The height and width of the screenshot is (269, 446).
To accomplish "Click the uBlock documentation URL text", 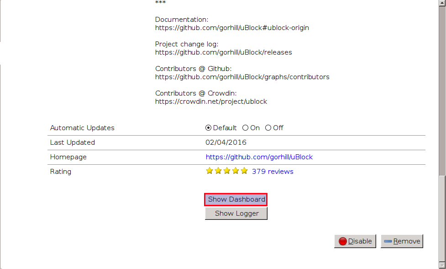I will 232,28.
